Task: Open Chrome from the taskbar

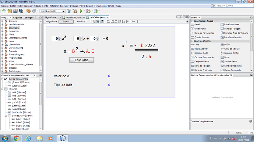Action: (16, 138)
